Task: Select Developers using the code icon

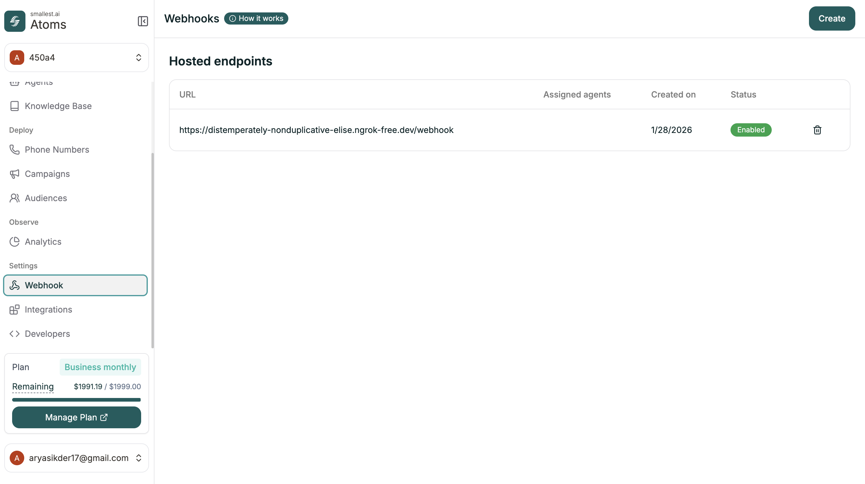Action: tap(15, 334)
